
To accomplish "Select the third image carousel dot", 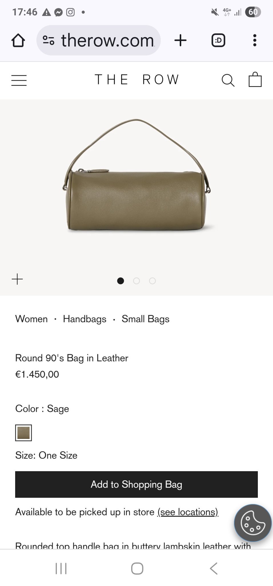I will pos(152,281).
